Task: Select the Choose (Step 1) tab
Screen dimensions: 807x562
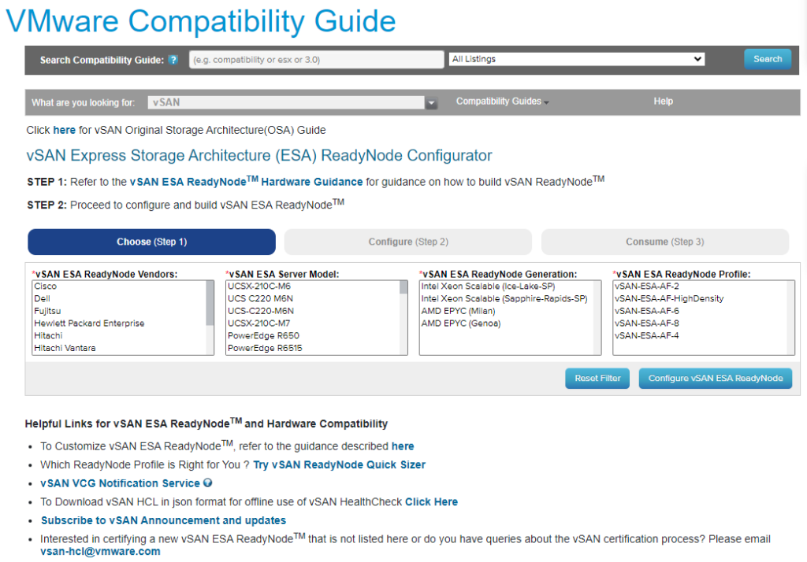Action: point(152,242)
